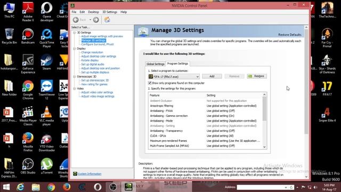Open the System Information link
Screen dimensions: 341x192
(x=90, y=174)
